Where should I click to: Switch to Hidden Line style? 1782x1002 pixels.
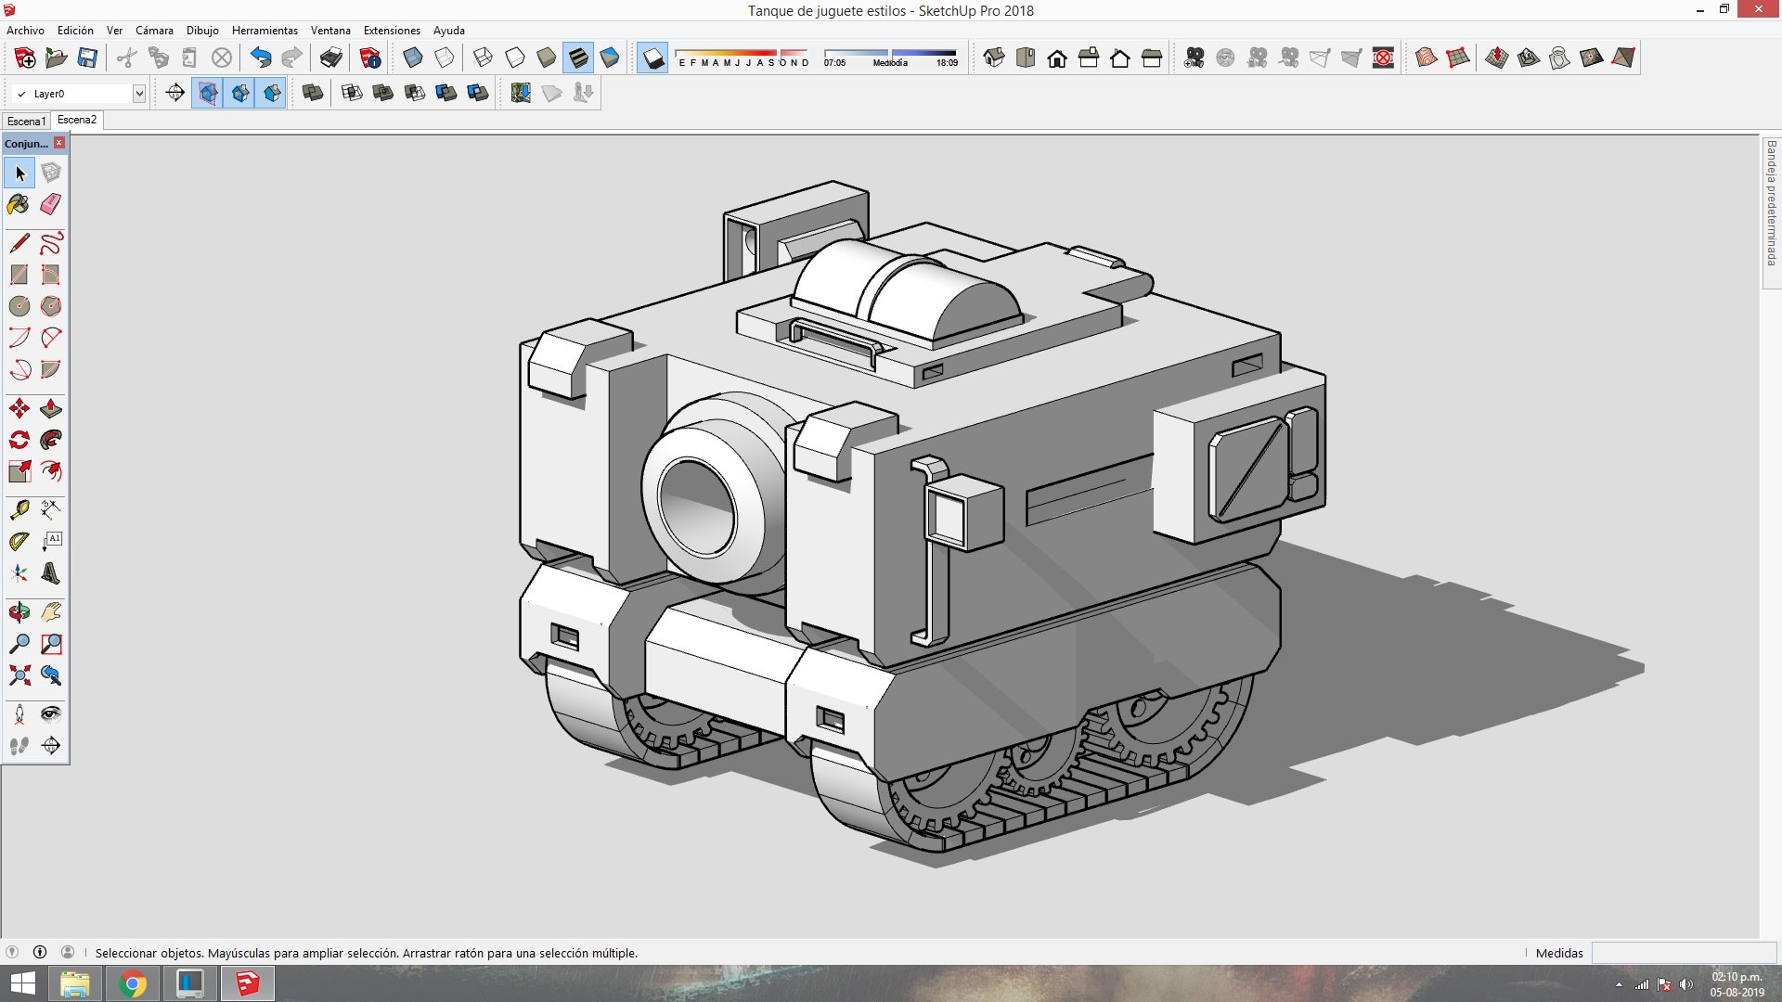(x=514, y=58)
